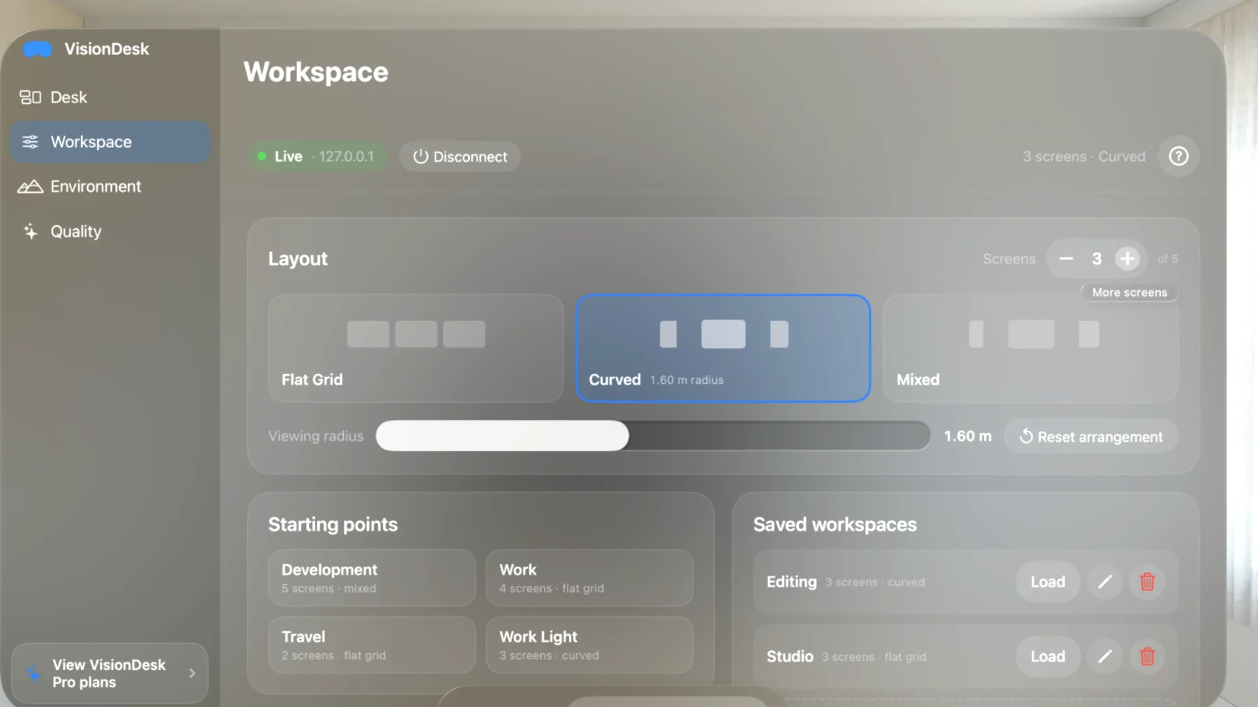This screenshot has width=1258, height=707.
Task: Edit the Studio workspace with pencil icon
Action: [1105, 657]
